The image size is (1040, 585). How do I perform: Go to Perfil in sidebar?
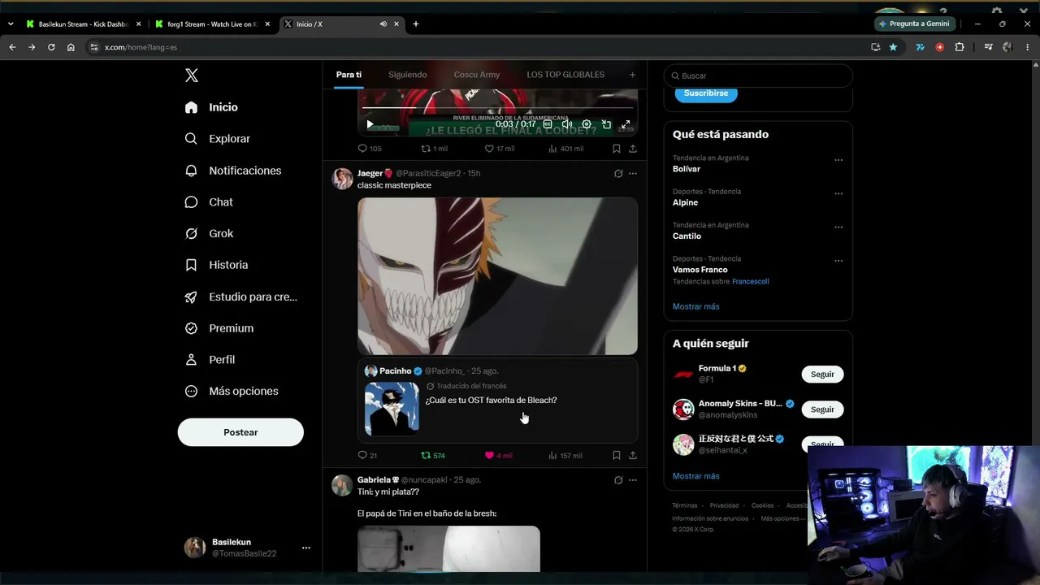pyautogui.click(x=210, y=360)
